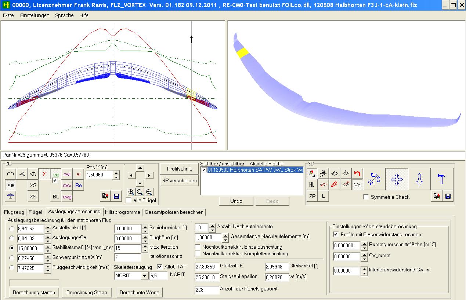466x300 pixels.
Task: Switch to the Gesamtpolaren berechnen tab
Action: [174, 212]
